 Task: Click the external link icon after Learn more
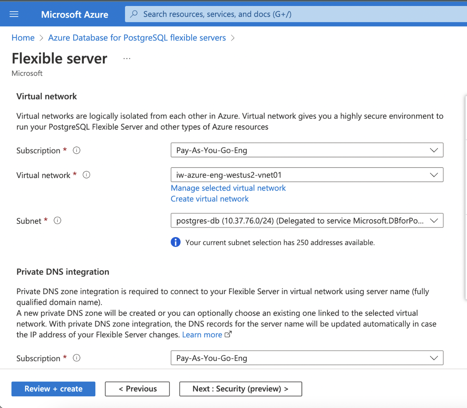228,334
